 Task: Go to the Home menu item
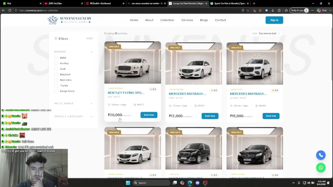(134, 20)
